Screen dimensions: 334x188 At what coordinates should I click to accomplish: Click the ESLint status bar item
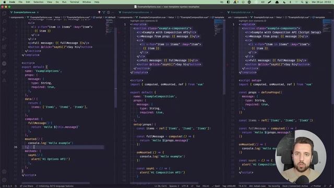(206, 186)
